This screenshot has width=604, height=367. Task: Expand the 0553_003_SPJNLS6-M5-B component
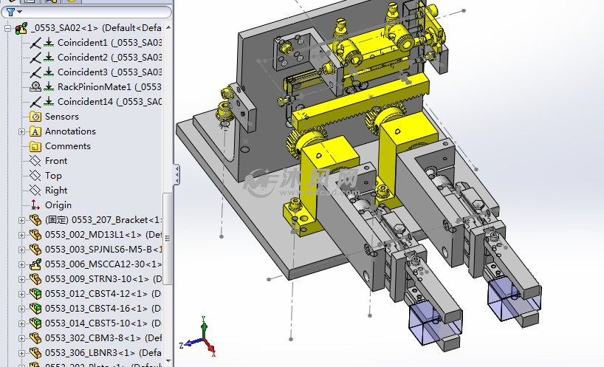click(x=21, y=250)
